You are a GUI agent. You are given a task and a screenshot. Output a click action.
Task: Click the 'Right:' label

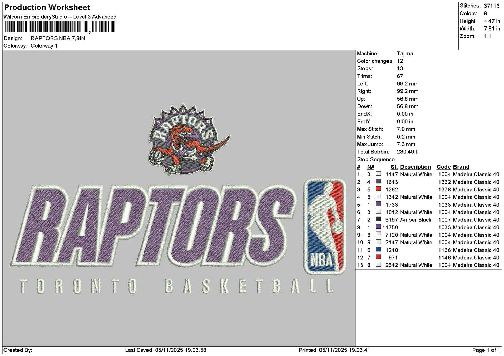(364, 91)
